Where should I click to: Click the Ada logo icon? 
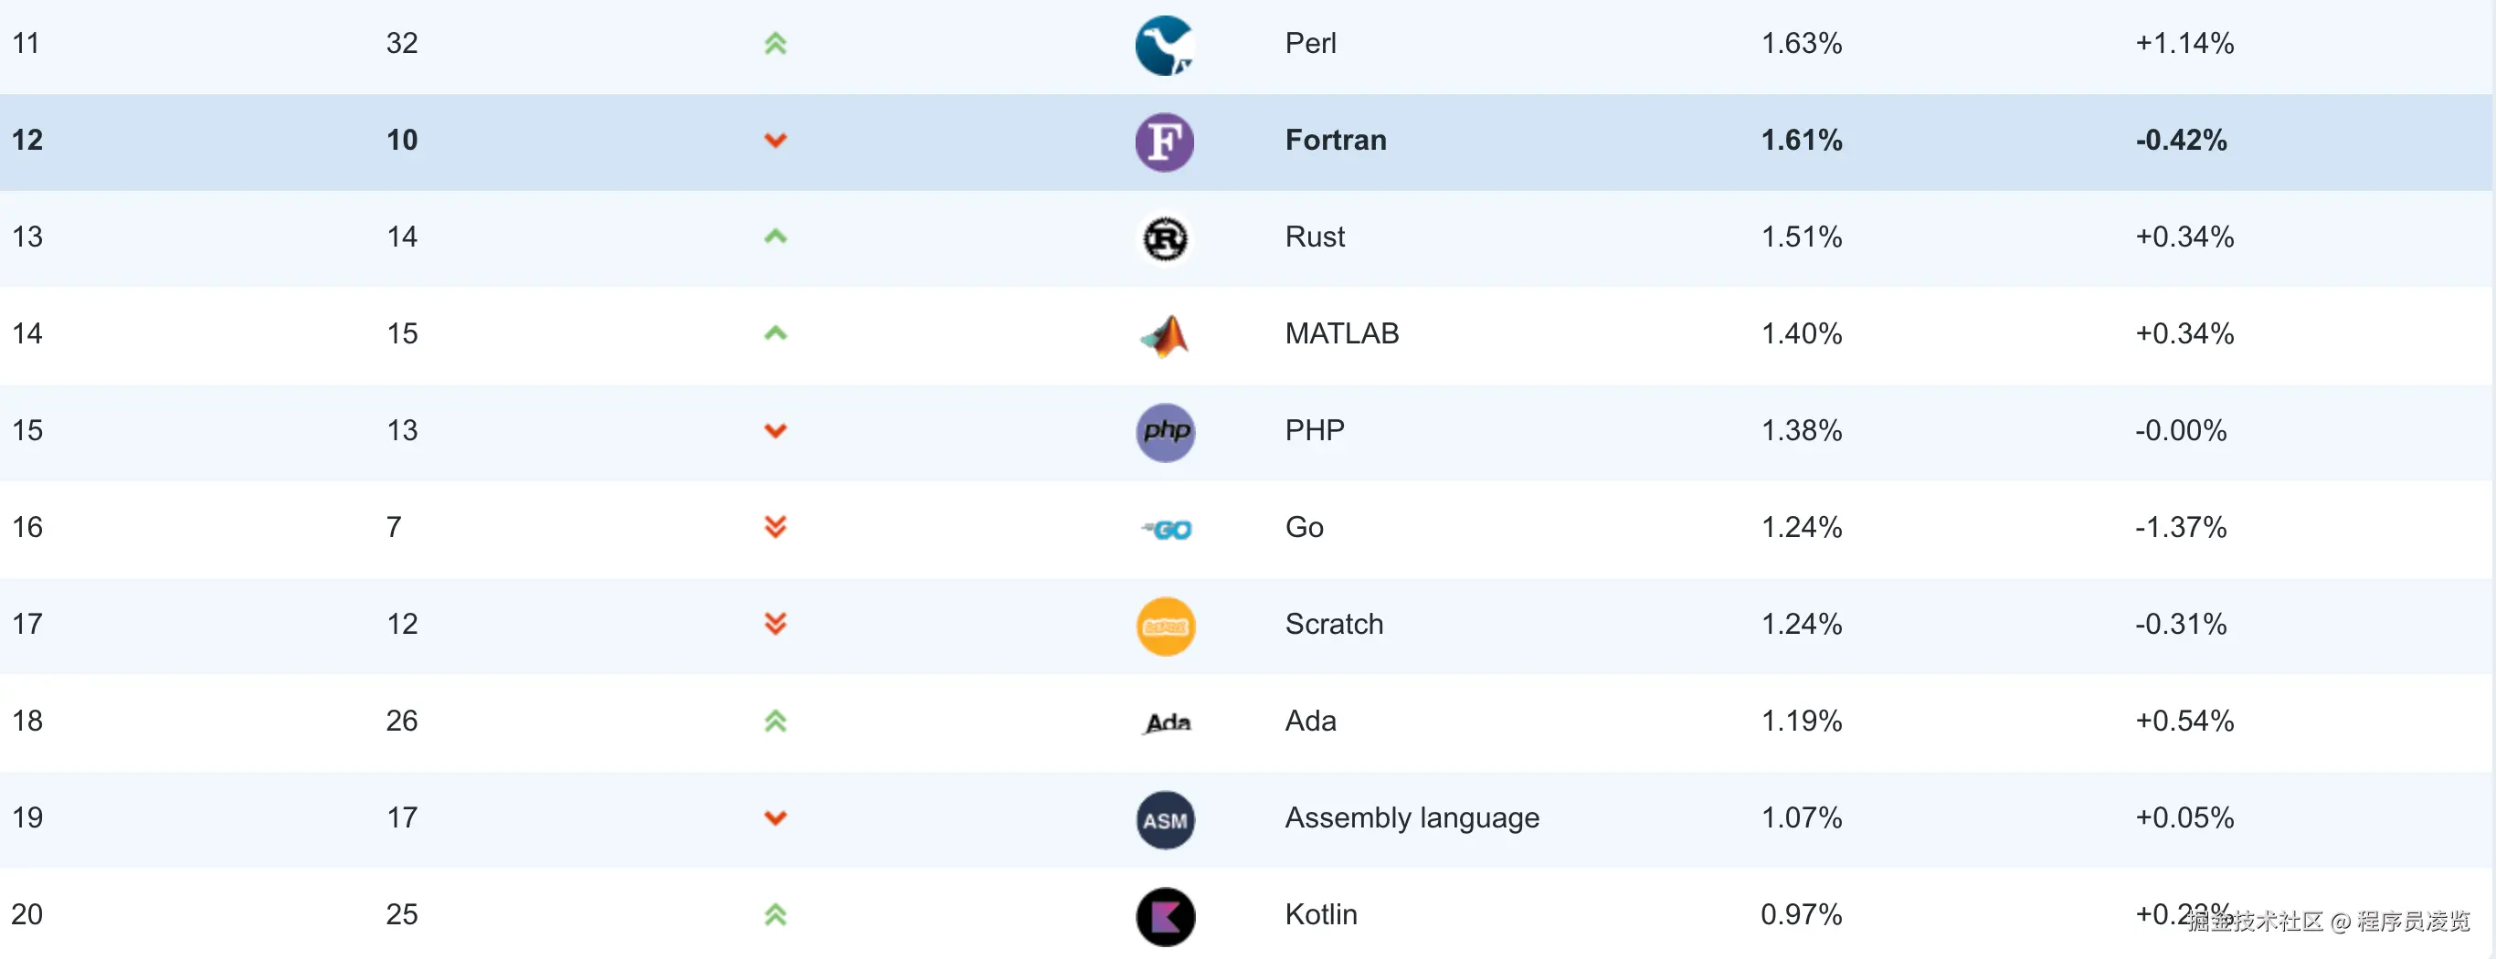pos(1167,722)
